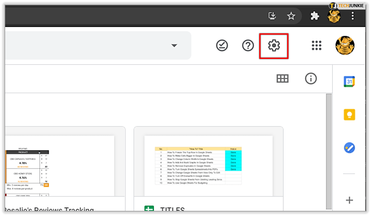Open Google Calendar in the side panel
This screenshot has width=371, height=216.
tap(349, 82)
